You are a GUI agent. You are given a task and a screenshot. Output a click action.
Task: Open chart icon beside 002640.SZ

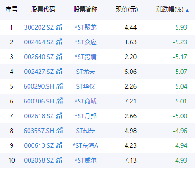click(x=59, y=57)
